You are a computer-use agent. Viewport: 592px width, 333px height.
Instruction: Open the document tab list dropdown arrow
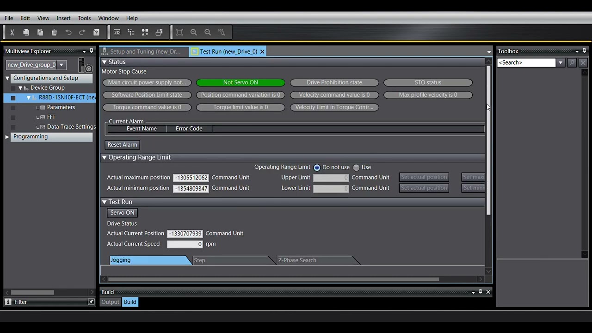(489, 52)
